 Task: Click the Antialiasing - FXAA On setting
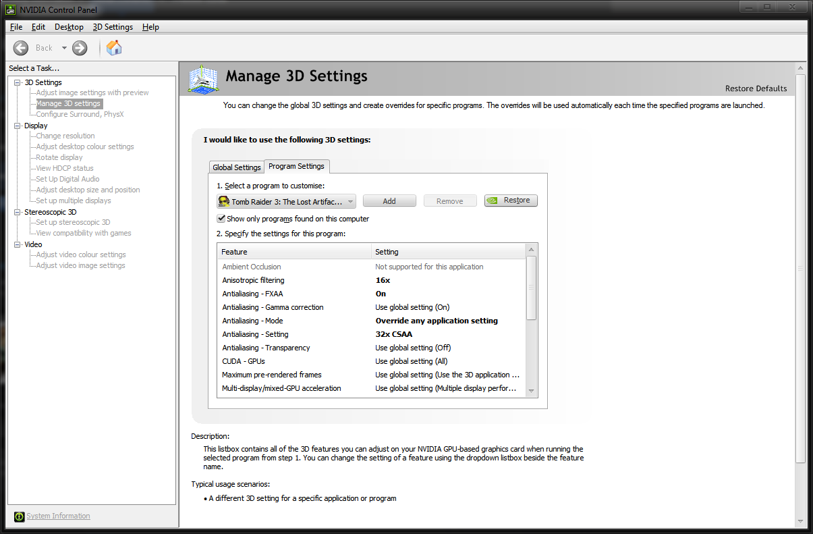coord(381,294)
